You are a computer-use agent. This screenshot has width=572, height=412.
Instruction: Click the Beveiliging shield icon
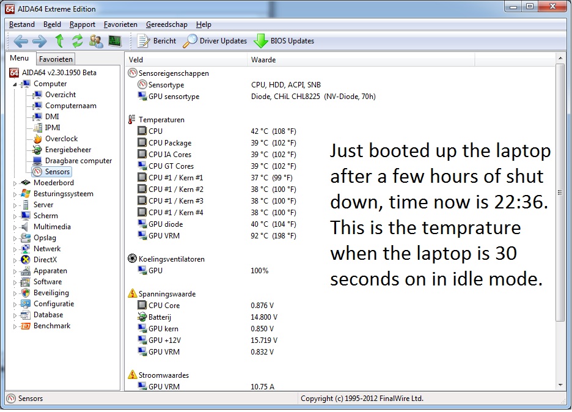(26, 293)
